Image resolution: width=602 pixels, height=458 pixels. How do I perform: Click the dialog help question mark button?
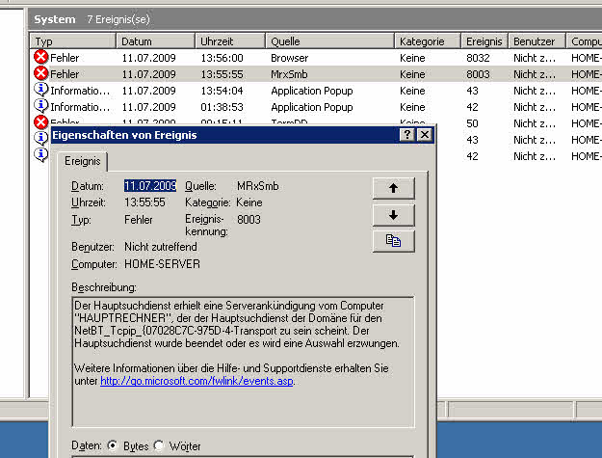tap(407, 136)
